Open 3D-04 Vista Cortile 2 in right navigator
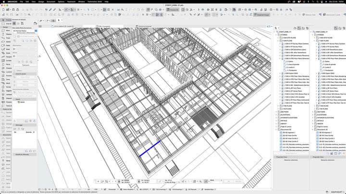The width and height of the screenshot is (346, 194). pos(325,138)
